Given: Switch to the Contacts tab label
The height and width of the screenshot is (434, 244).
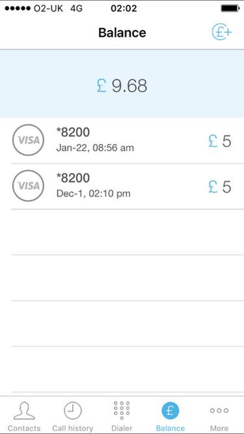Looking at the screenshot, I should pyautogui.click(x=24, y=428).
